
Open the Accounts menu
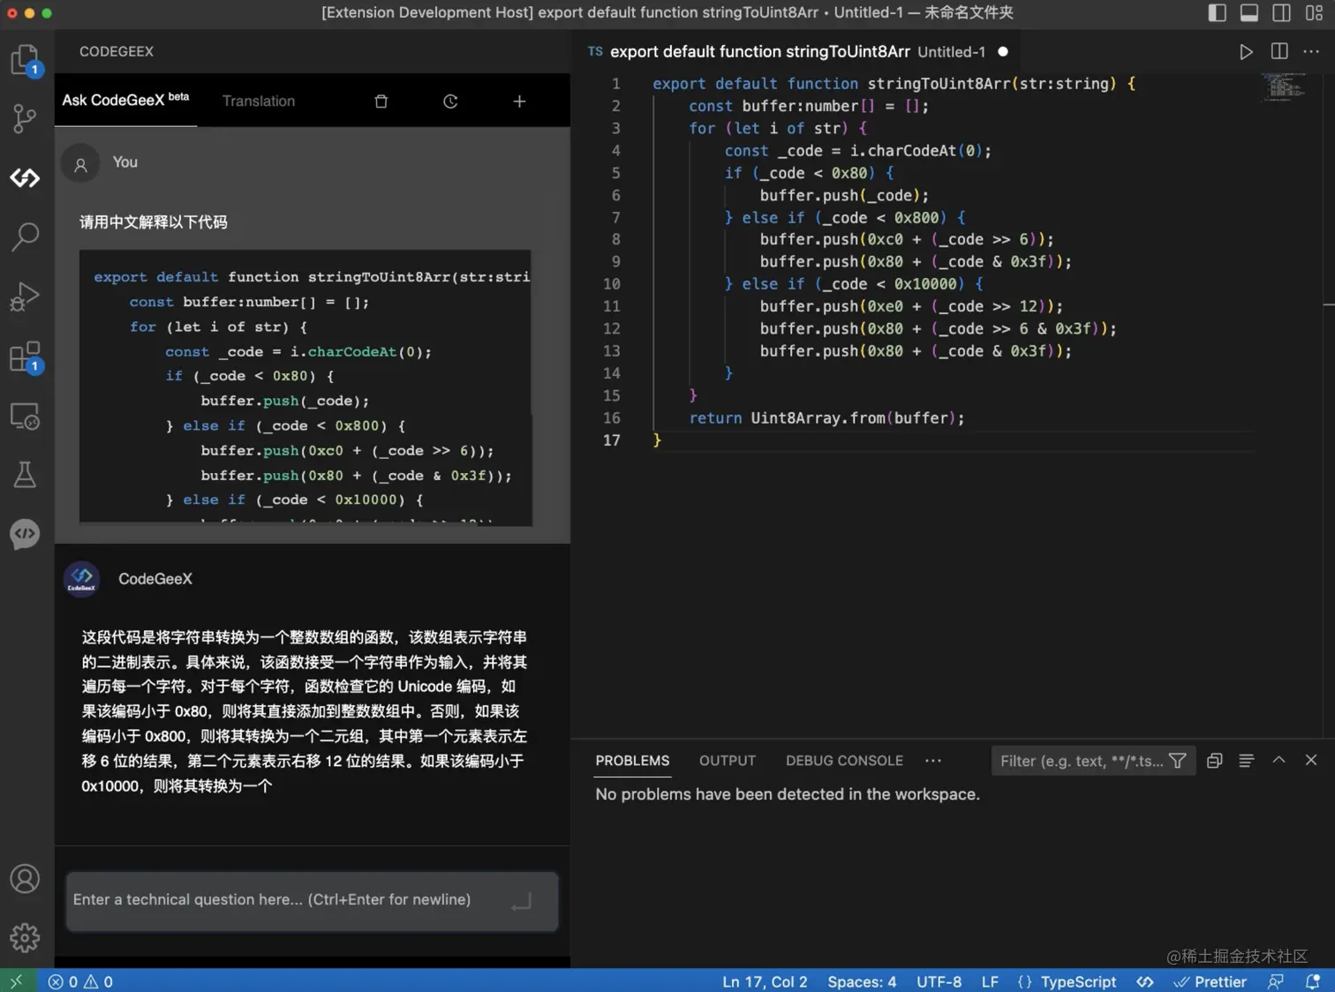(x=26, y=878)
